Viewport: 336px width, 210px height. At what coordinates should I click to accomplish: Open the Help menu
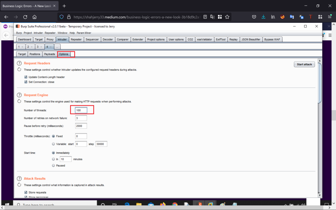click(72, 33)
